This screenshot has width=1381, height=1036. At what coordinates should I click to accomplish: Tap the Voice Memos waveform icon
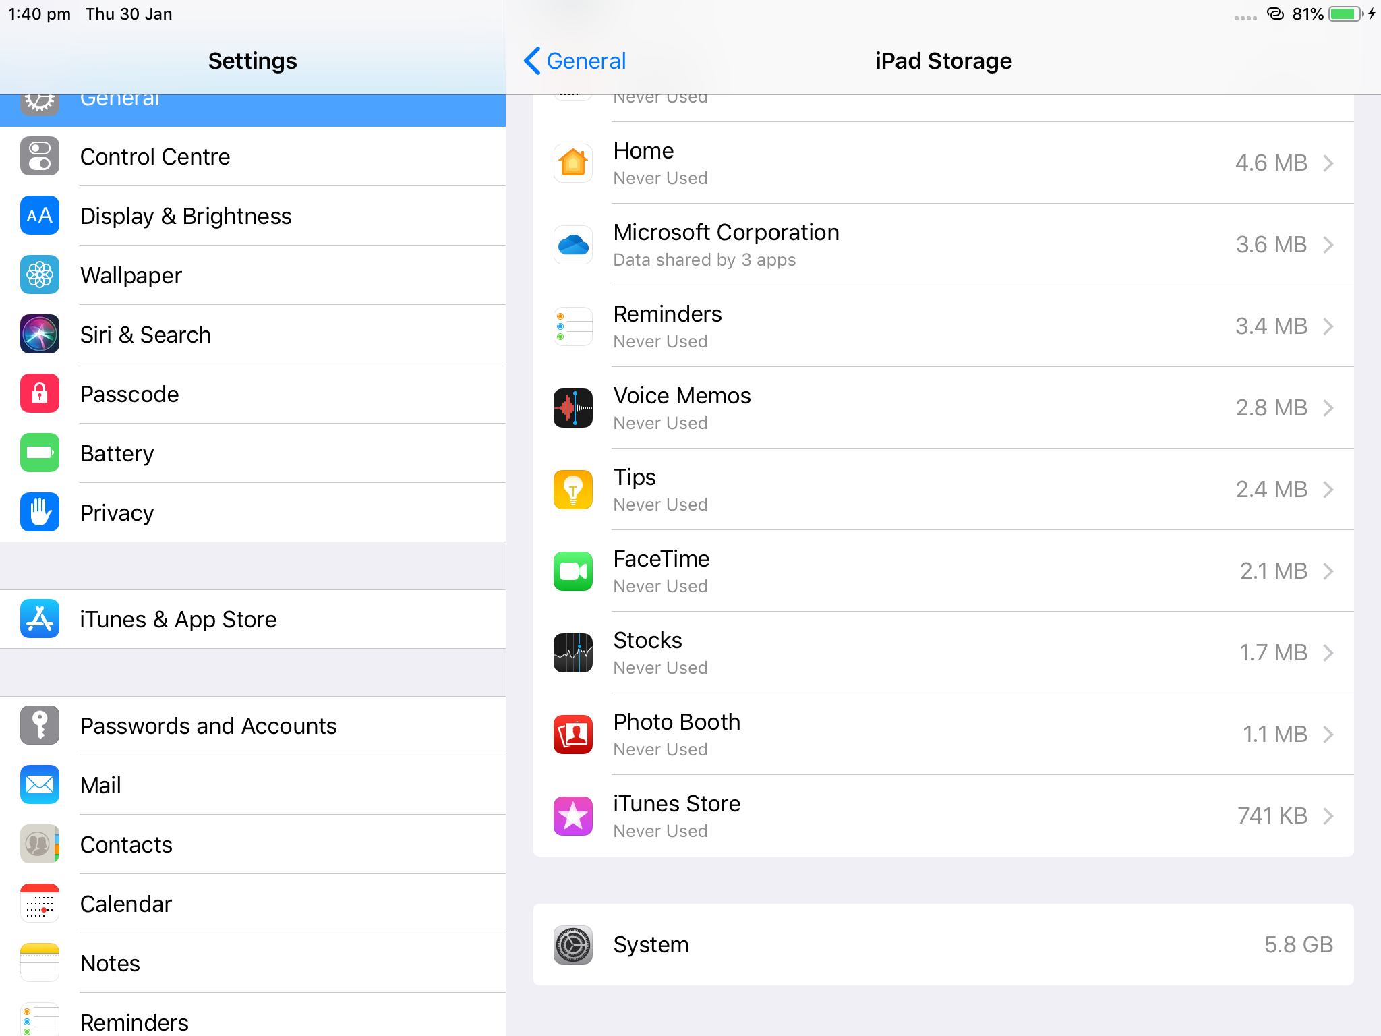[x=572, y=408]
